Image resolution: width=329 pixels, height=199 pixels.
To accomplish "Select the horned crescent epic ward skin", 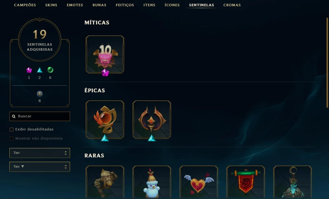I will 152,120.
